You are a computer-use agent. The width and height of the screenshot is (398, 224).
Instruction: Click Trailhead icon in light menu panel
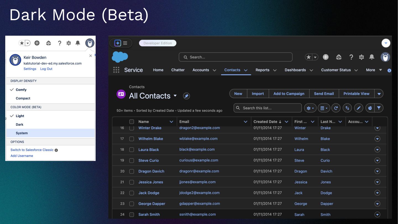coord(49,43)
